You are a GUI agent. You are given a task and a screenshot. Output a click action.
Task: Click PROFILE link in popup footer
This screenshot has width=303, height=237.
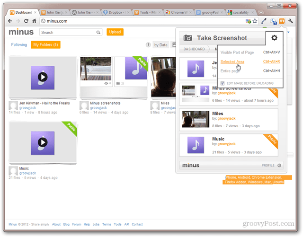coord(268,166)
